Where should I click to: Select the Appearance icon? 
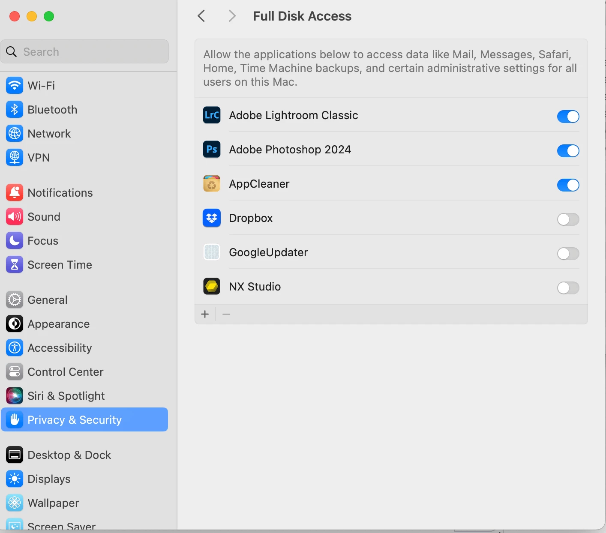tap(15, 324)
